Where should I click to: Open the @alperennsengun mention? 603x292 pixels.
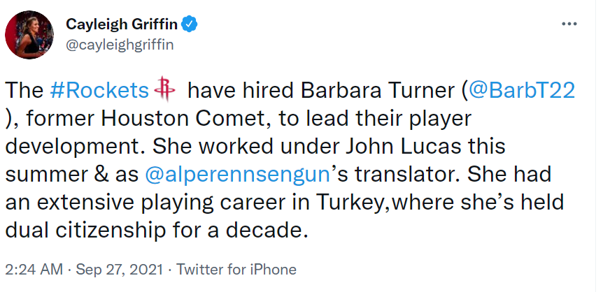tap(238, 175)
